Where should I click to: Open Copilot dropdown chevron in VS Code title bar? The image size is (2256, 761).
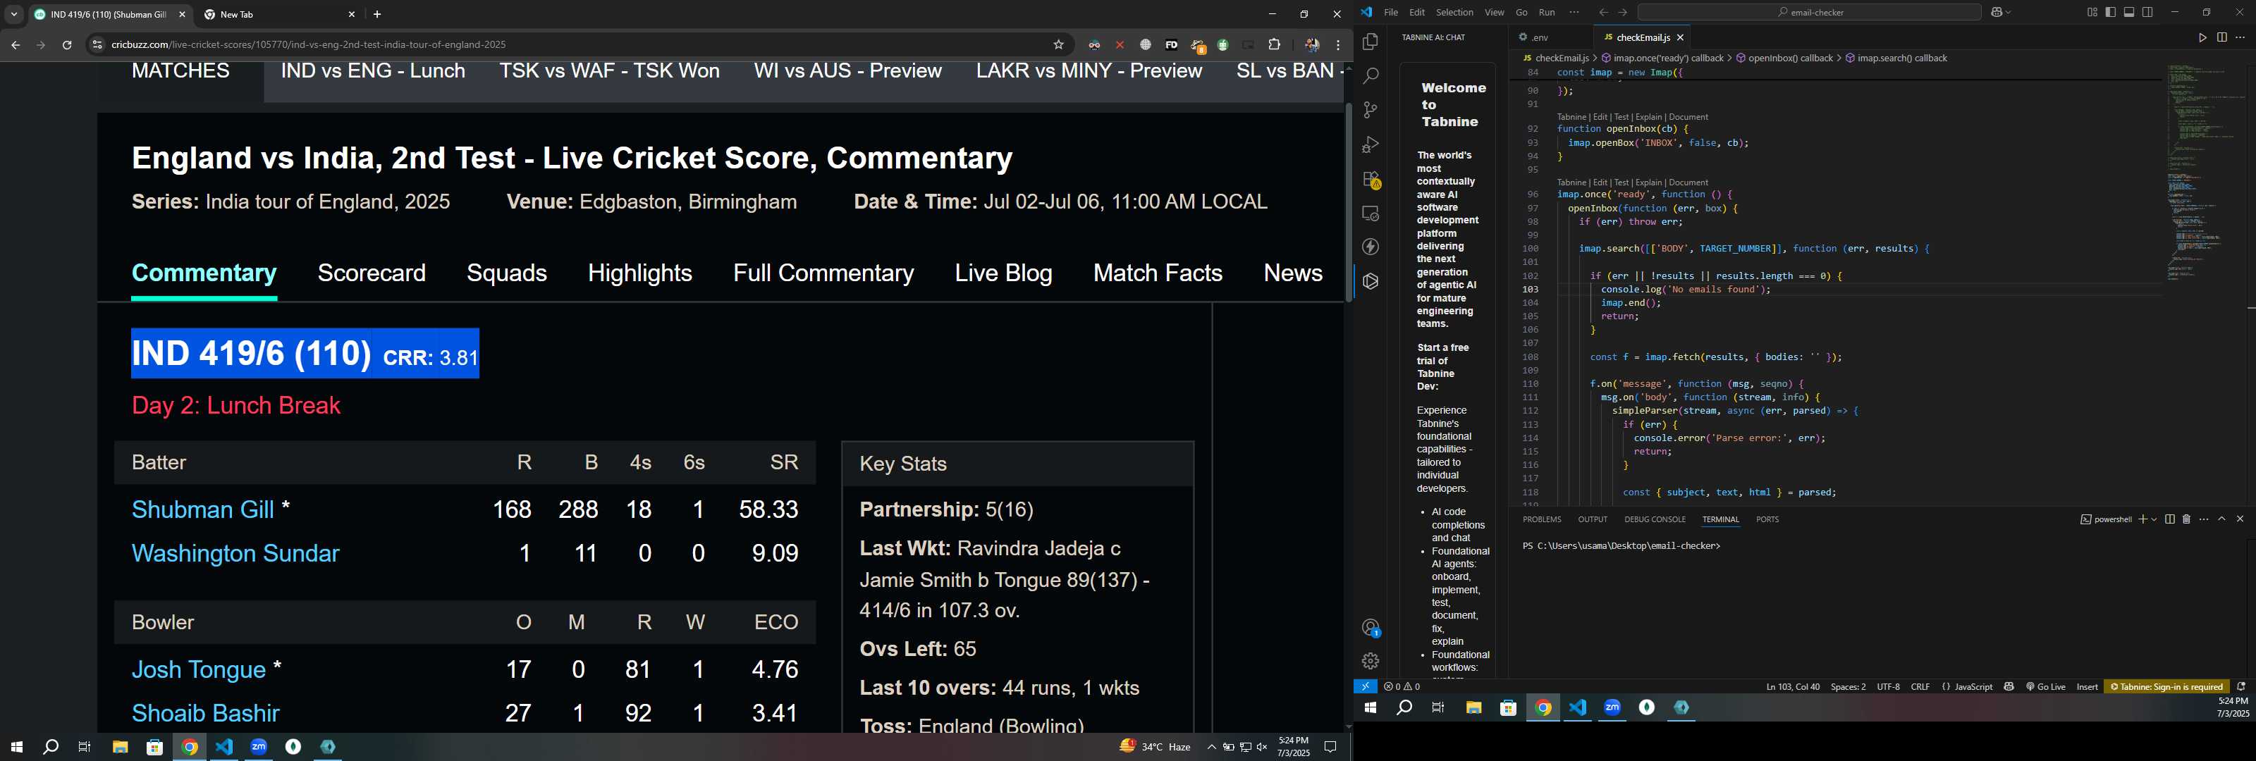point(2008,12)
